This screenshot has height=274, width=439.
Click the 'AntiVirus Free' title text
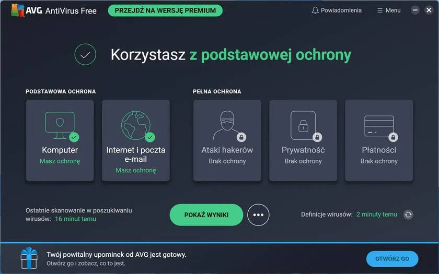click(x=71, y=10)
